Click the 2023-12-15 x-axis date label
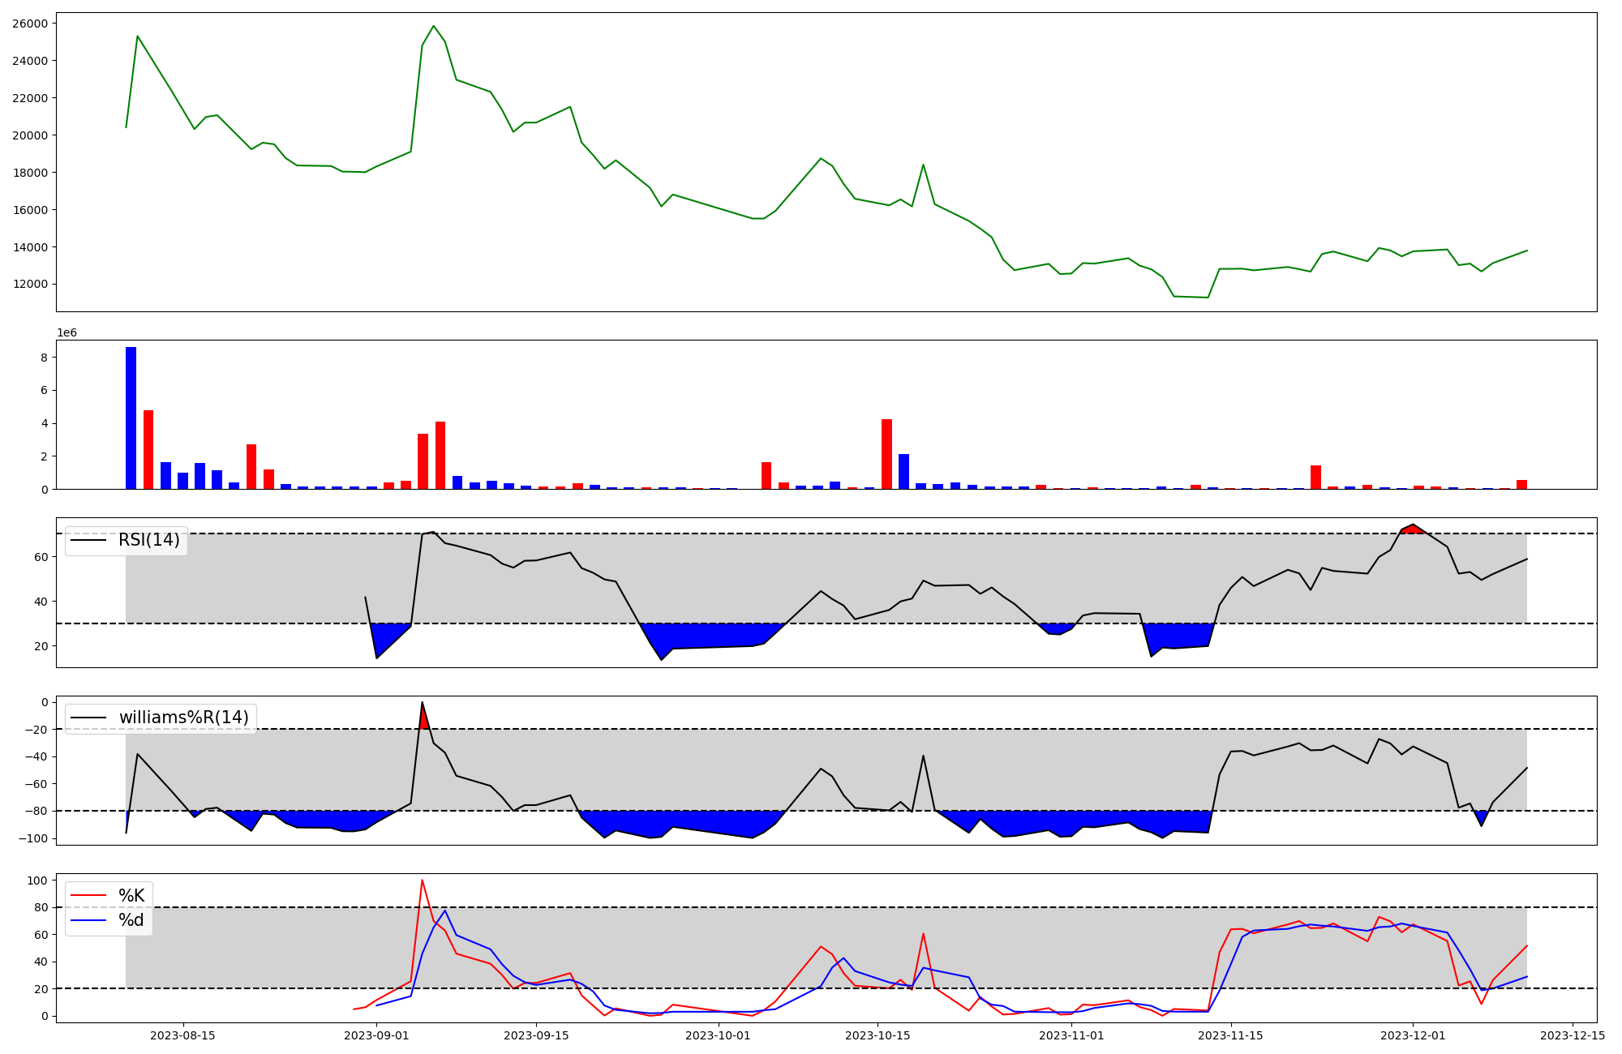Screen dimensions: 1622x1054 (1573, 1035)
